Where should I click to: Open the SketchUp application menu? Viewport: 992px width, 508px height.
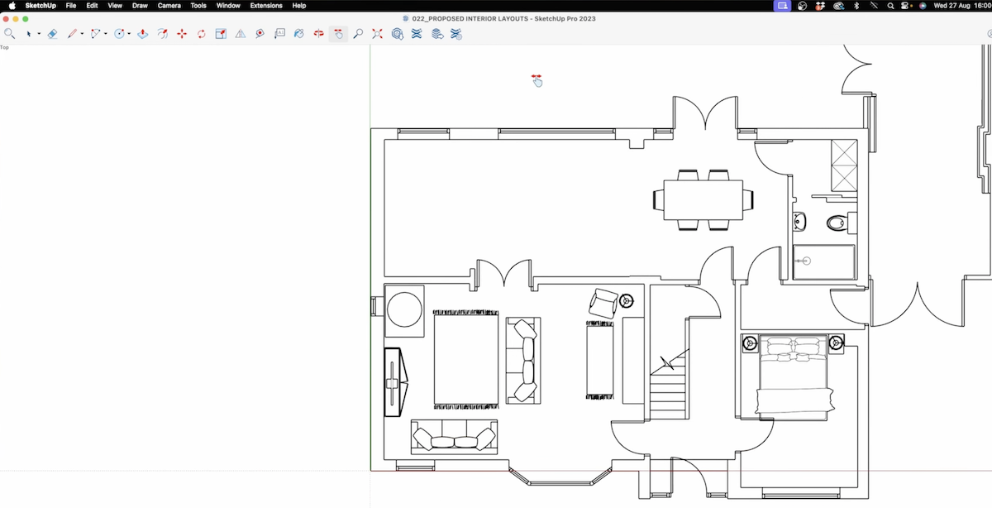tap(41, 6)
